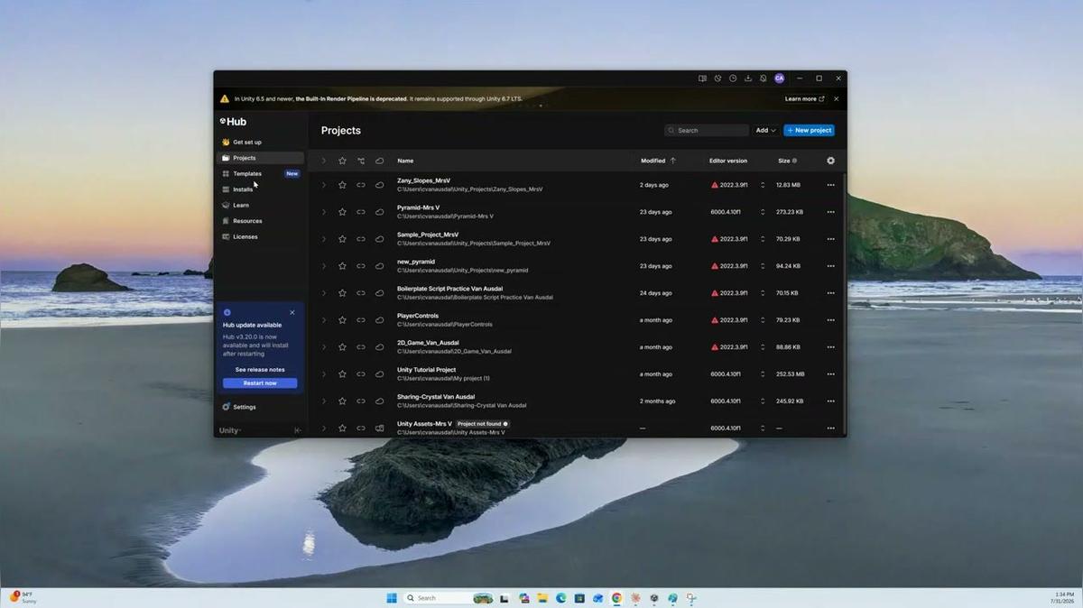The height and width of the screenshot is (608, 1083).
Task: Open the more options menu for new_pyramid
Action: point(831,266)
